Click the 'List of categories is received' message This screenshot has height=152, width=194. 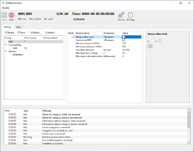[x=56, y=127]
